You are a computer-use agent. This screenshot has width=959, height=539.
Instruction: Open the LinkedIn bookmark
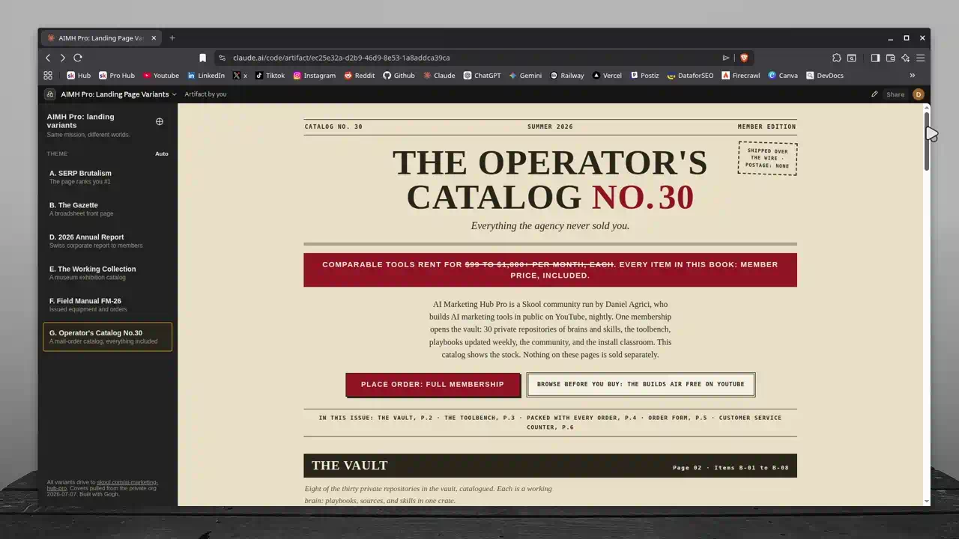(x=206, y=76)
